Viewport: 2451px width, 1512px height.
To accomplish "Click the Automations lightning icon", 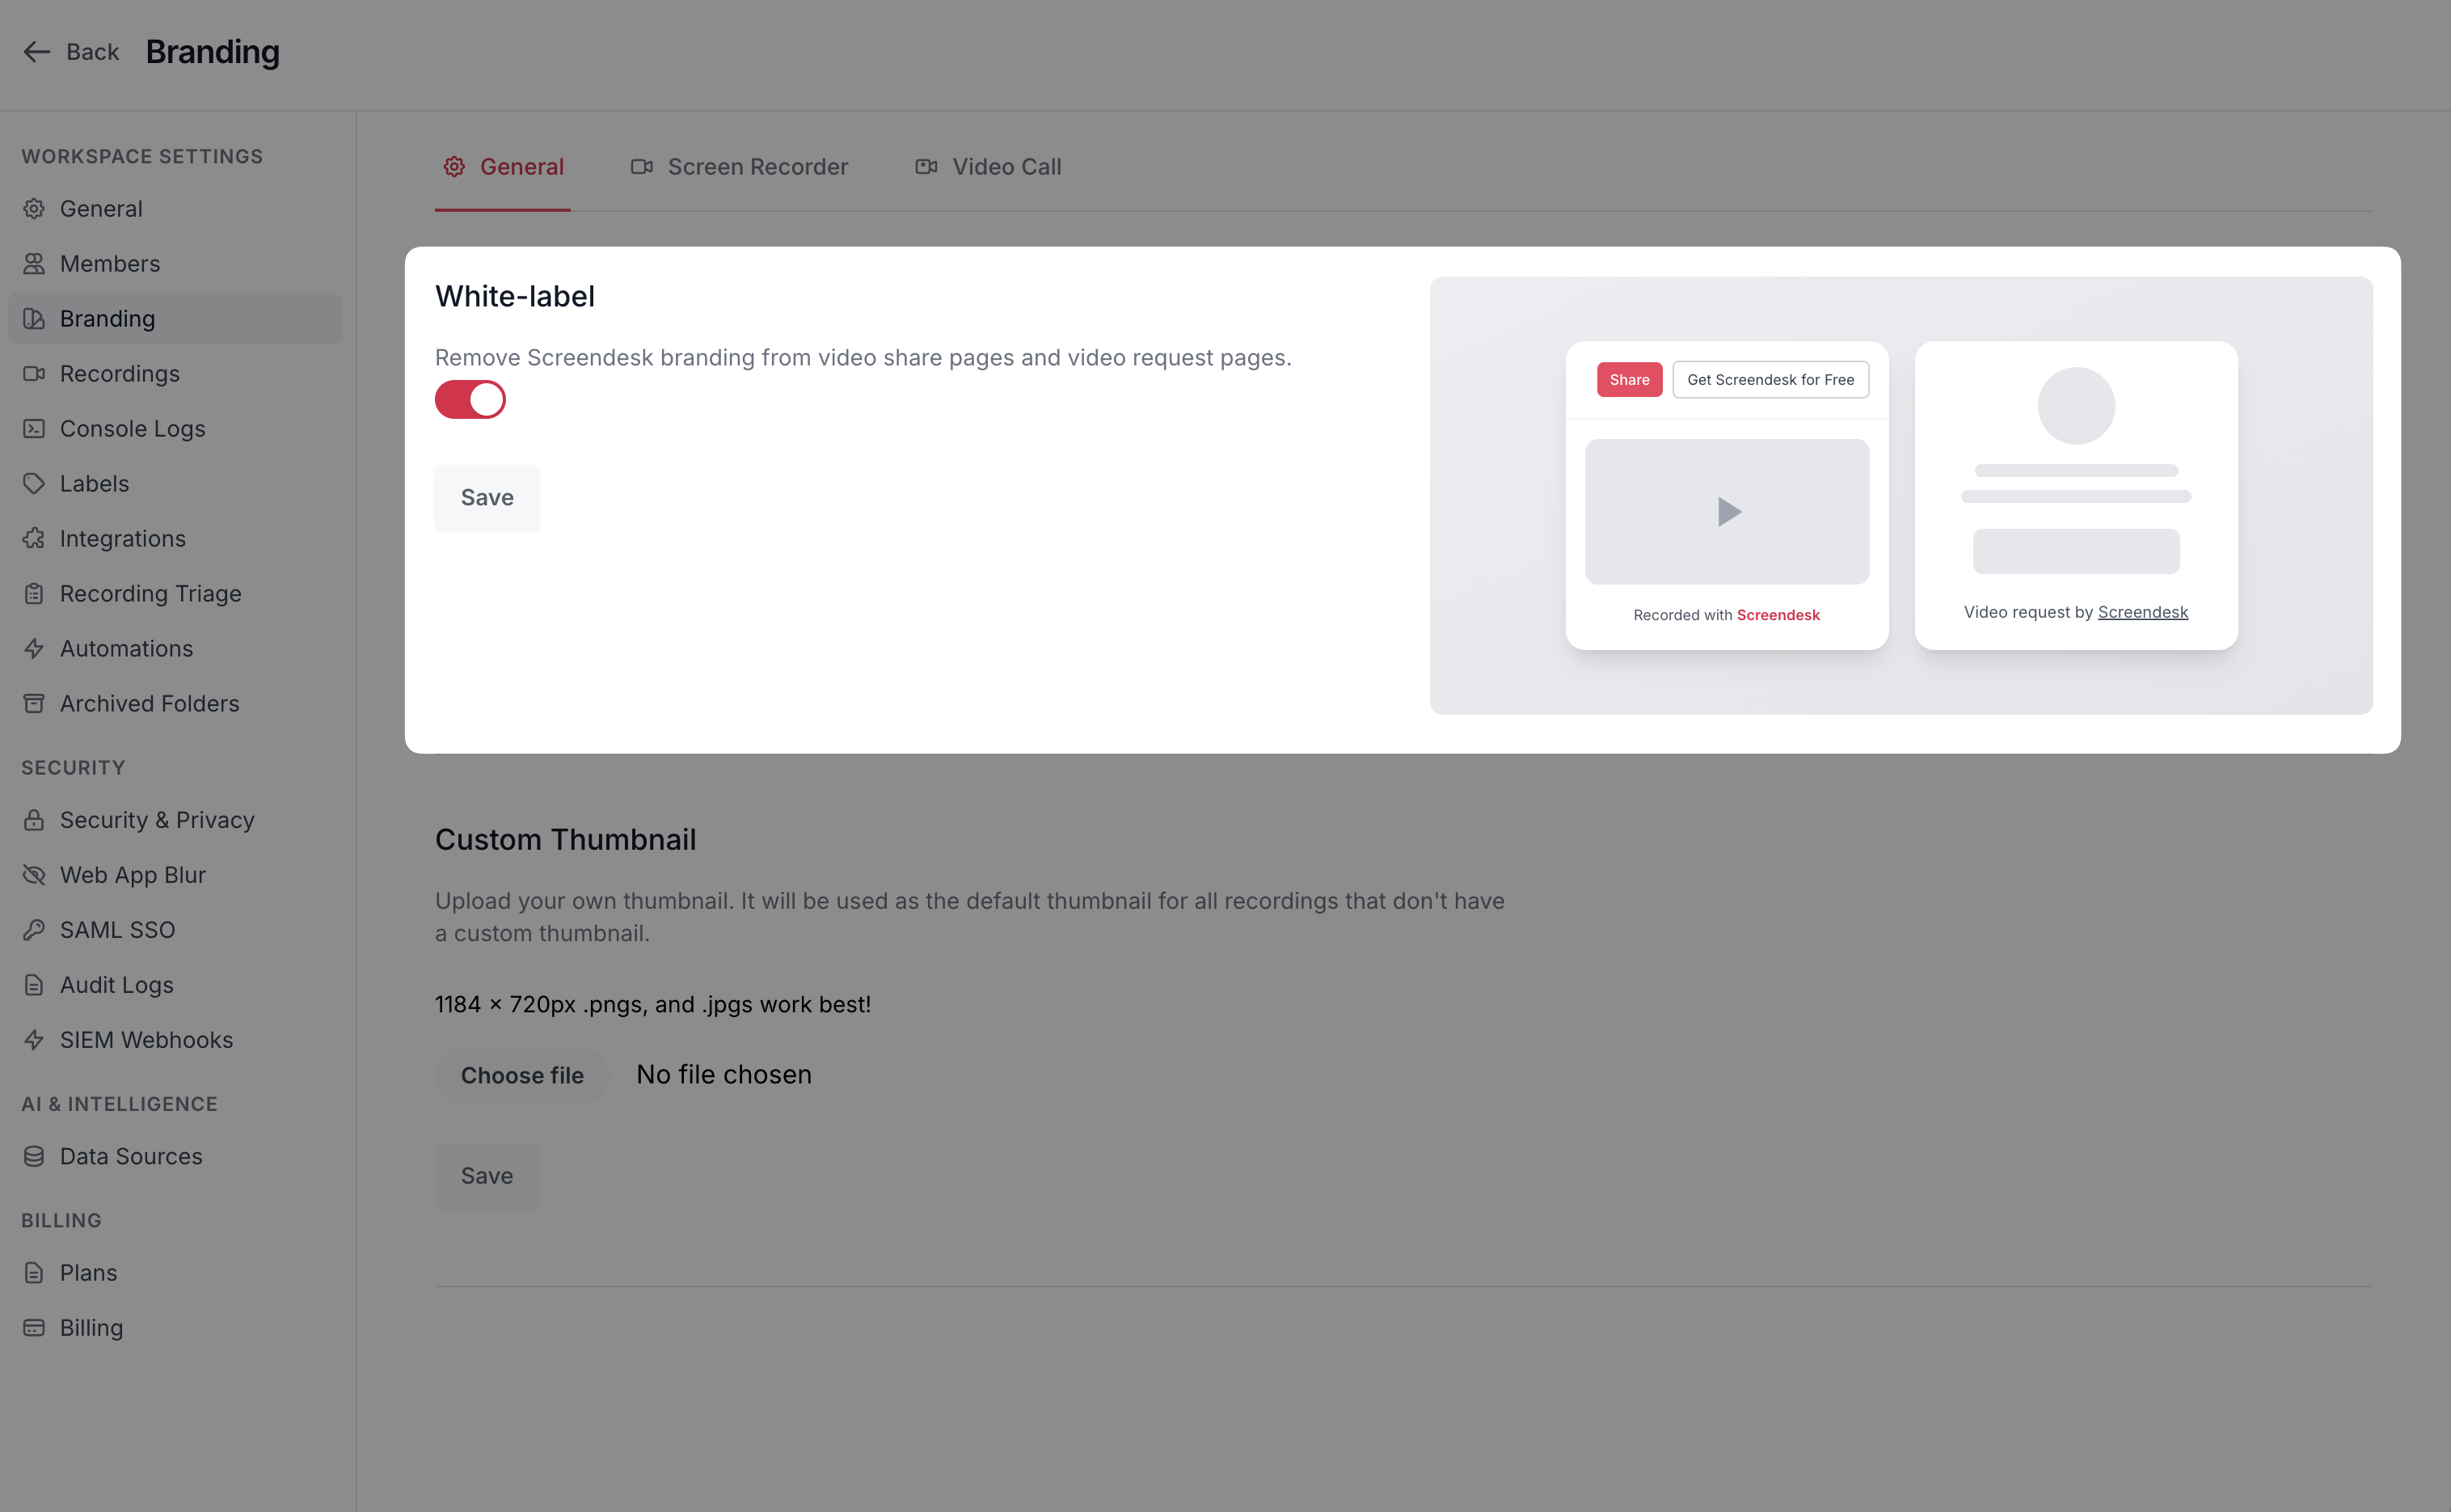I will tap(34, 649).
